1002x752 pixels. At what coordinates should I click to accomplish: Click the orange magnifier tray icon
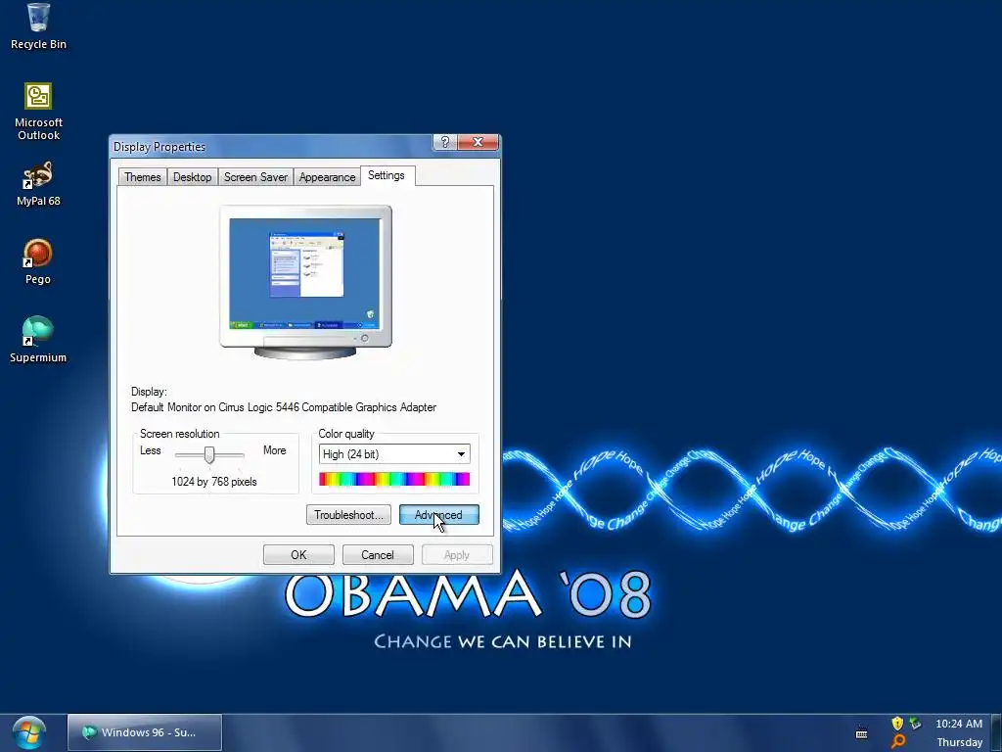[898, 742]
